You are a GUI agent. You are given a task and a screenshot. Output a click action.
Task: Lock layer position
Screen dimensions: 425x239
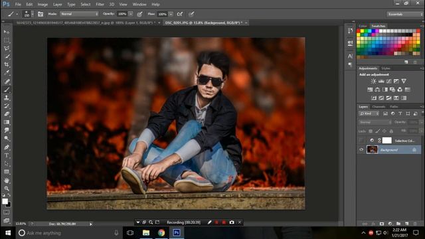(384, 131)
